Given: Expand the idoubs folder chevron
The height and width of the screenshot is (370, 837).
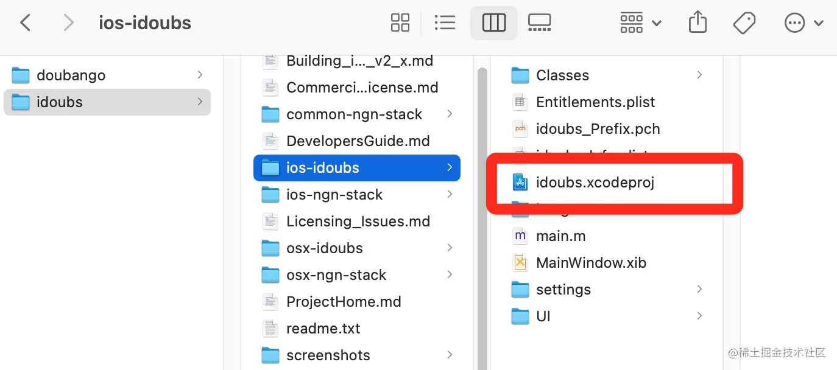Looking at the screenshot, I should pos(200,102).
